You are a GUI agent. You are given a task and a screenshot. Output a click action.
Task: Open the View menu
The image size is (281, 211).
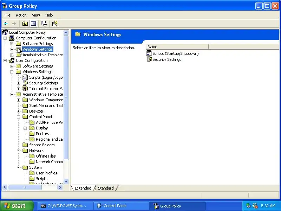coord(36,15)
